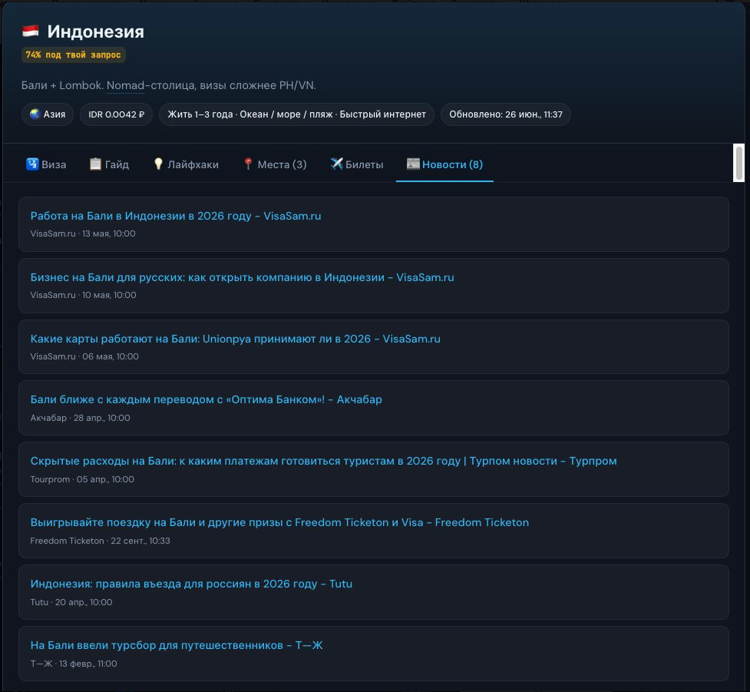This screenshot has width=750, height=692.
Task: Click the Indonesia flag icon
Action: (x=30, y=31)
